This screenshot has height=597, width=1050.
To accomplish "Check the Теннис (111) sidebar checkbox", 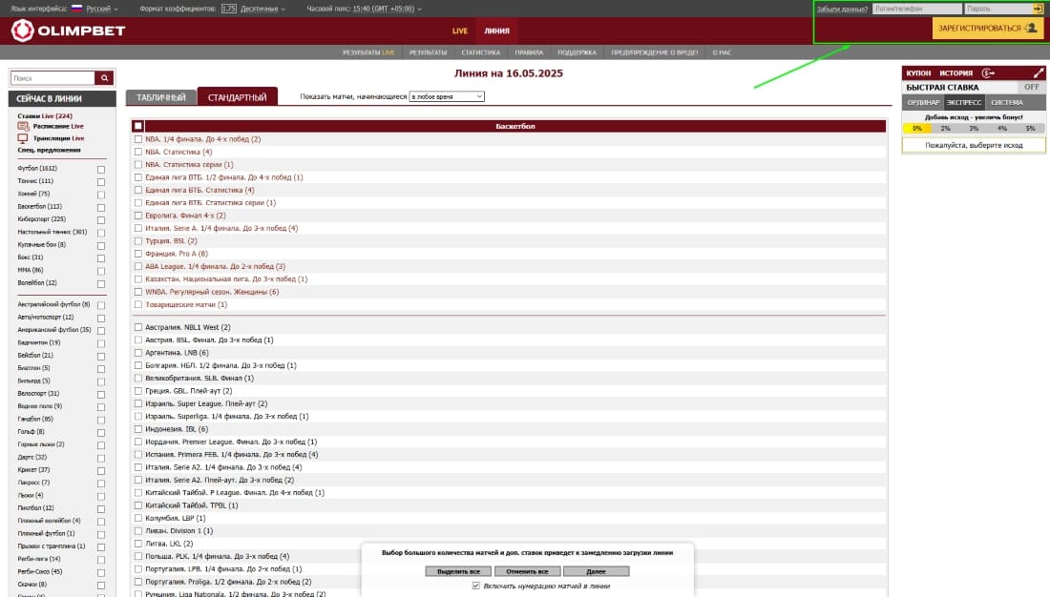I will tap(101, 182).
